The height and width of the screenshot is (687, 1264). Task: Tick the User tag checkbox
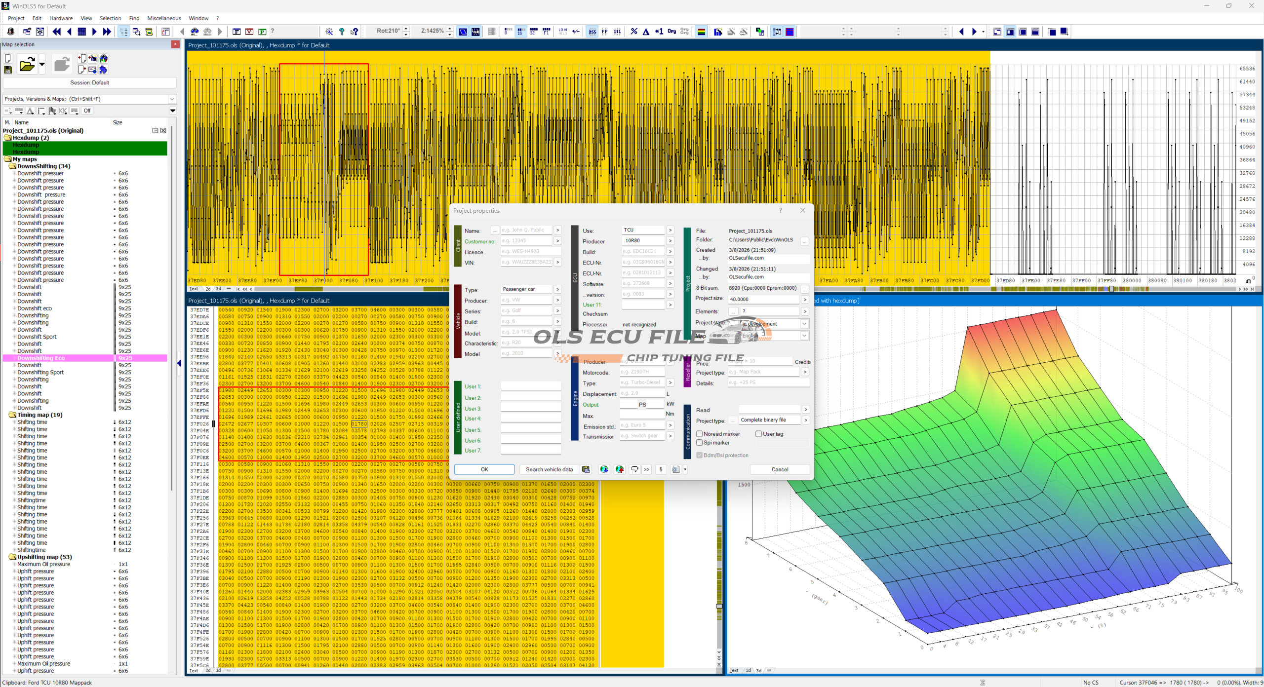coord(758,434)
